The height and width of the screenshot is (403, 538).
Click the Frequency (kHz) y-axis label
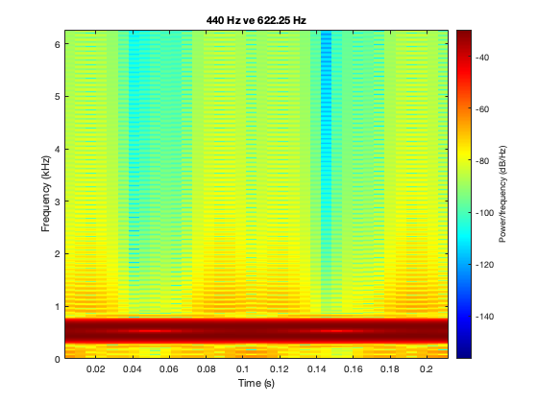(46, 194)
